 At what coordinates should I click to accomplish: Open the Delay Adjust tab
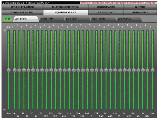(106, 12)
